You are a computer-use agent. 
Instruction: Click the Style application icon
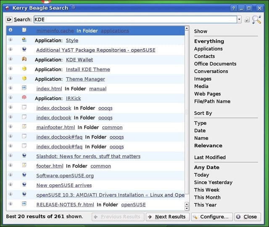(x=24, y=40)
